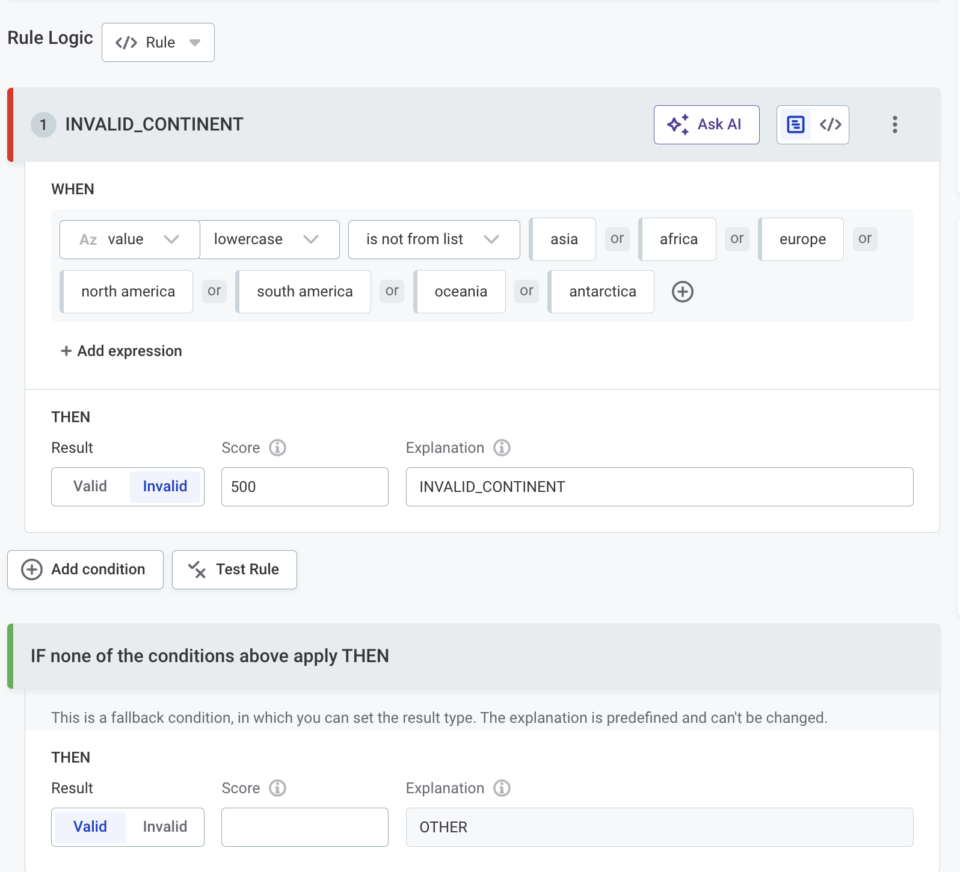Click the fallback Explanation info icon
Screen dimensions: 960x872
(502, 788)
